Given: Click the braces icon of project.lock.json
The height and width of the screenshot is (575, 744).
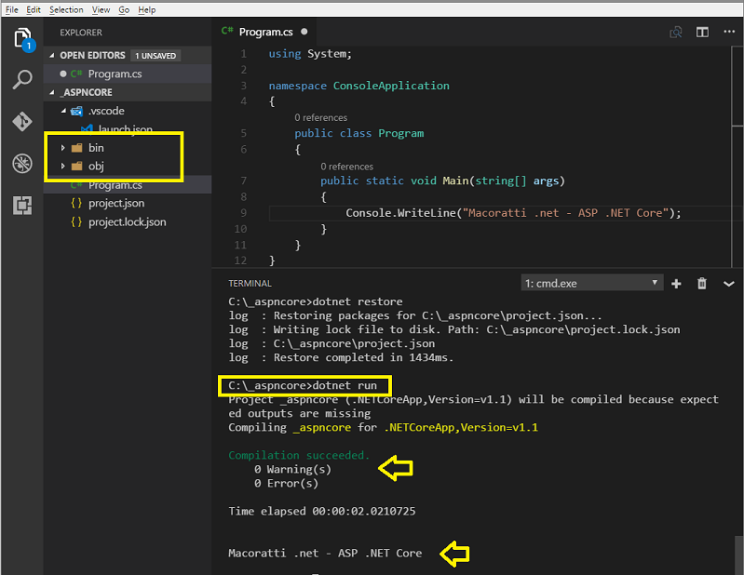Looking at the screenshot, I should (x=76, y=221).
